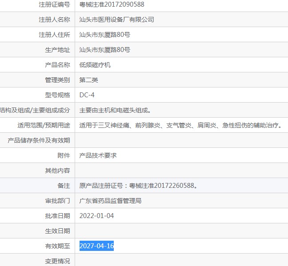The width and height of the screenshot is (288, 266).
Task: Click the 结构及组成/主要组成成分 label
Action: point(35,110)
